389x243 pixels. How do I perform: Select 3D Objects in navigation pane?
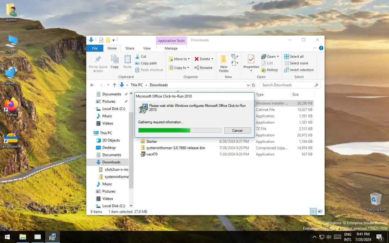(x=111, y=140)
